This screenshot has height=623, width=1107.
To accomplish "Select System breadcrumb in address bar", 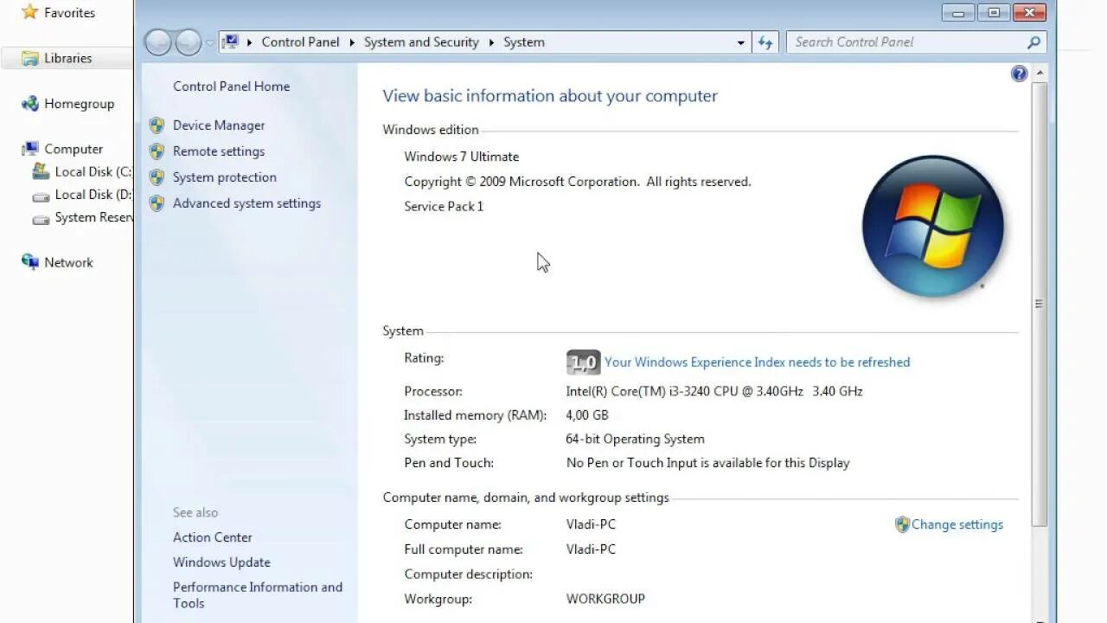I will click(524, 42).
